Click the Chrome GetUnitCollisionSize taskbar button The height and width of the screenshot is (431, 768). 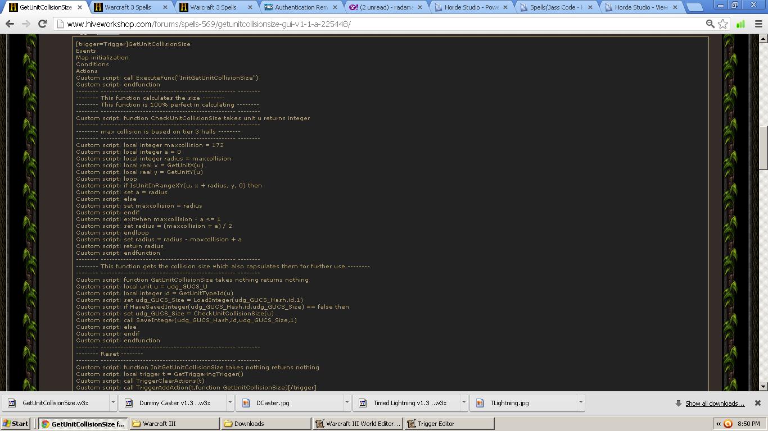[83, 424]
